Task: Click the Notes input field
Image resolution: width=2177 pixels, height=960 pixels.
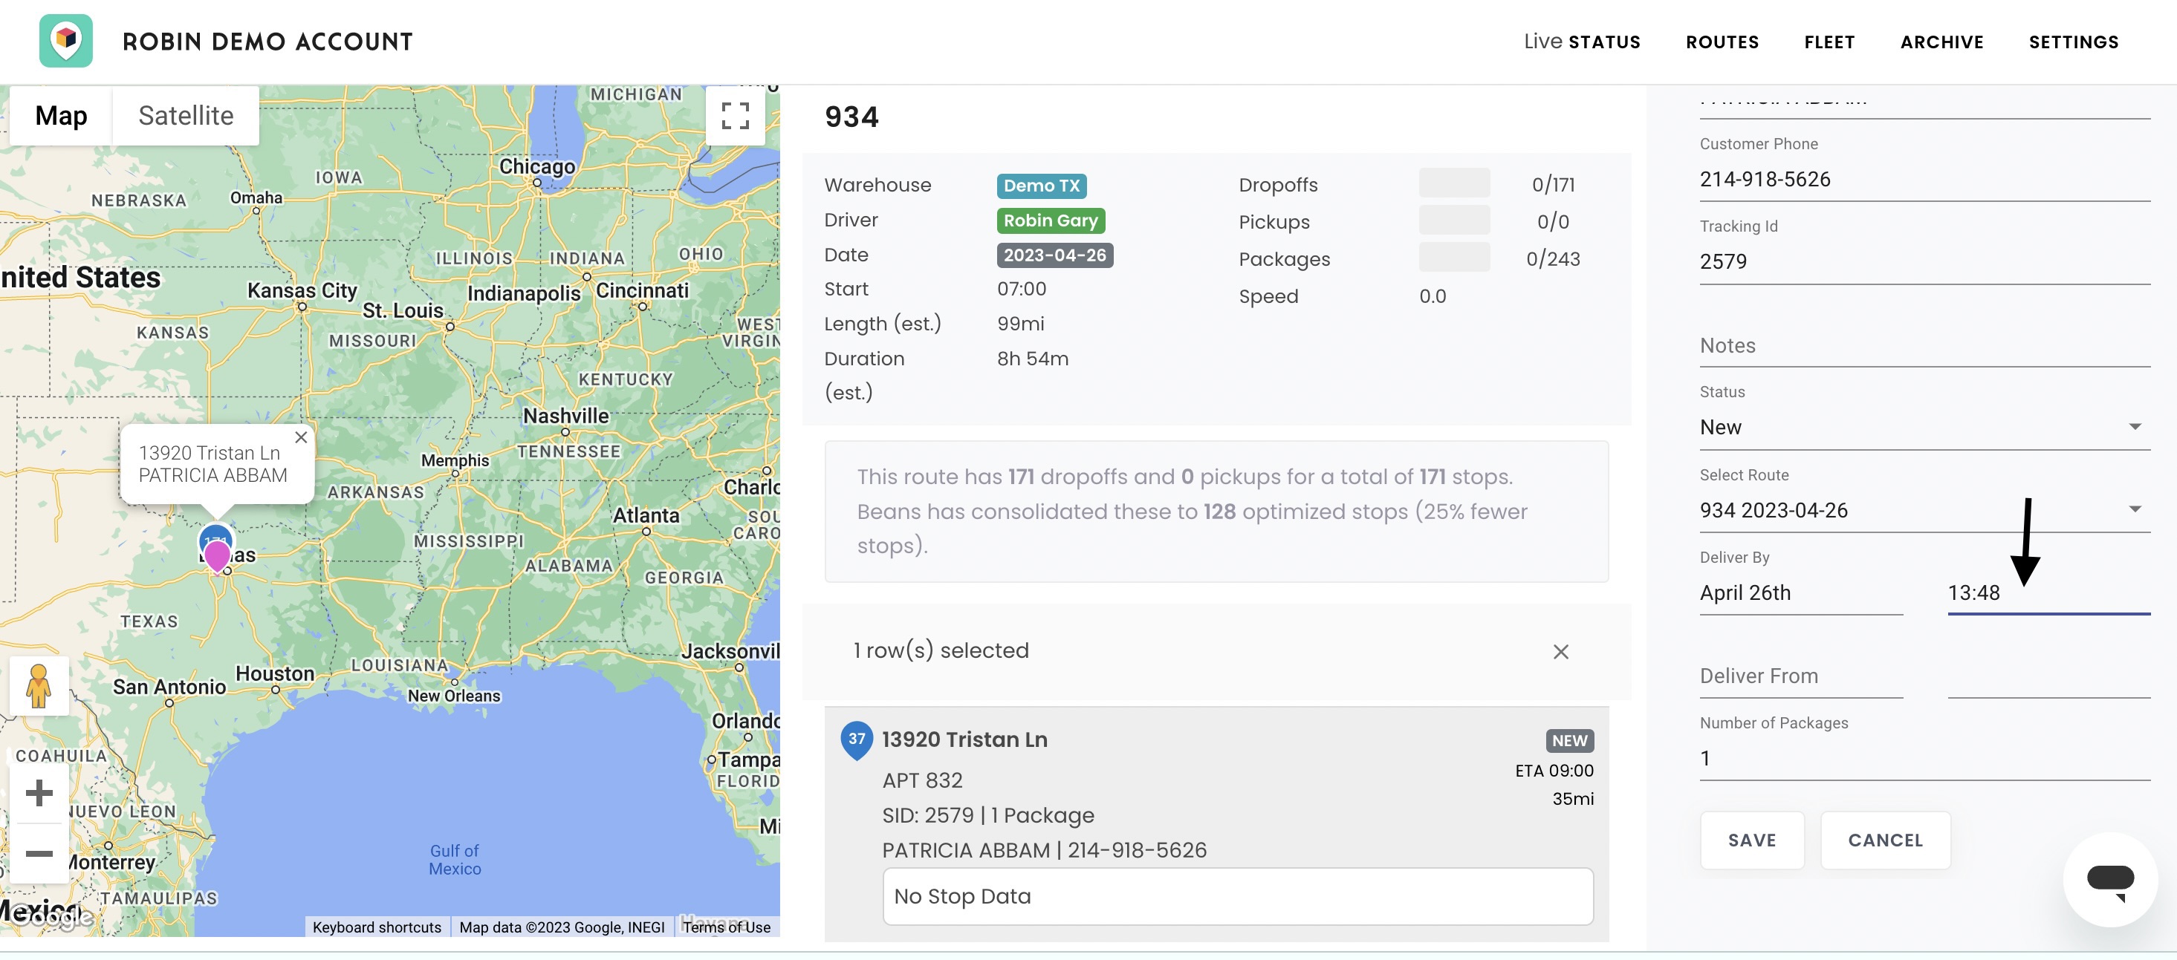Action: pos(1924,345)
